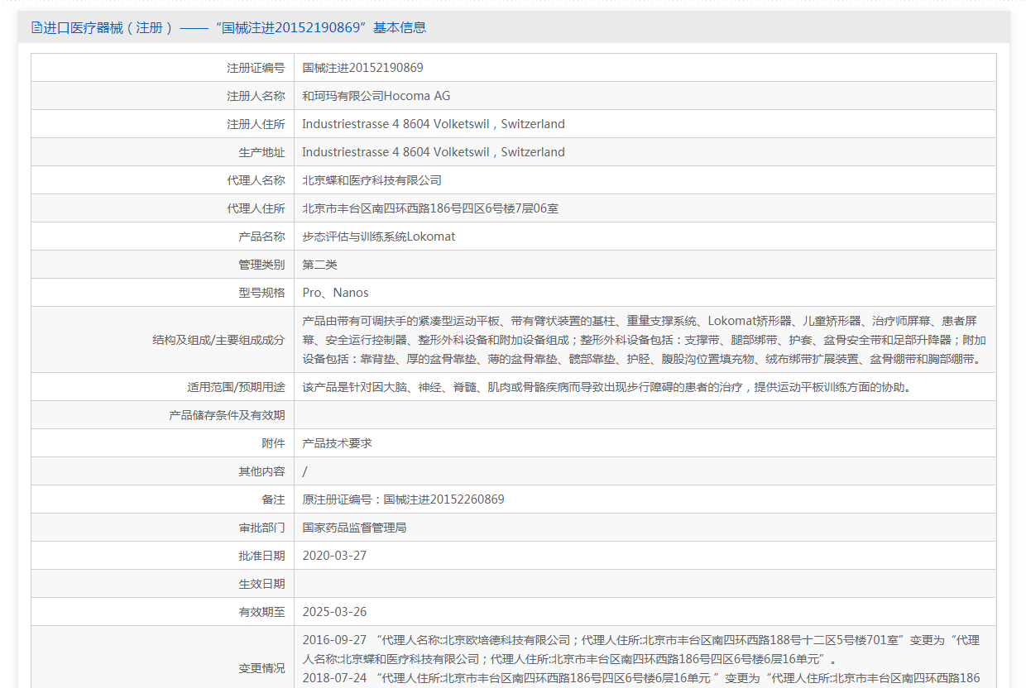Click the agent address 北京市丰台区南四环西路186号 value

(x=429, y=208)
